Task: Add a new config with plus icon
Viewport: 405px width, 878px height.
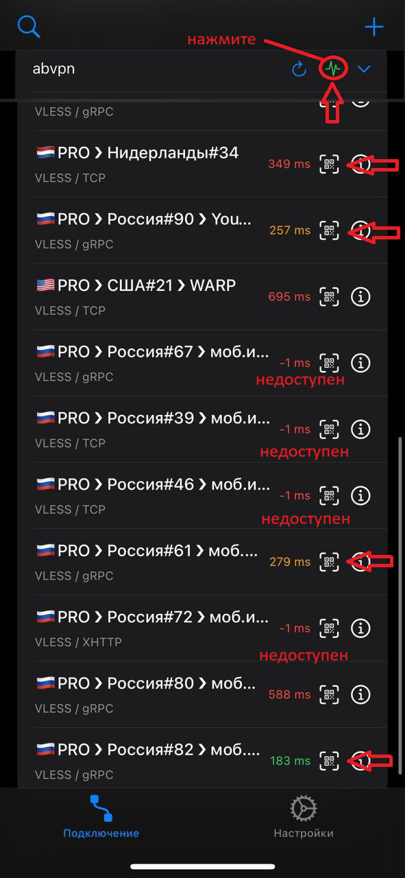Action: point(373,27)
